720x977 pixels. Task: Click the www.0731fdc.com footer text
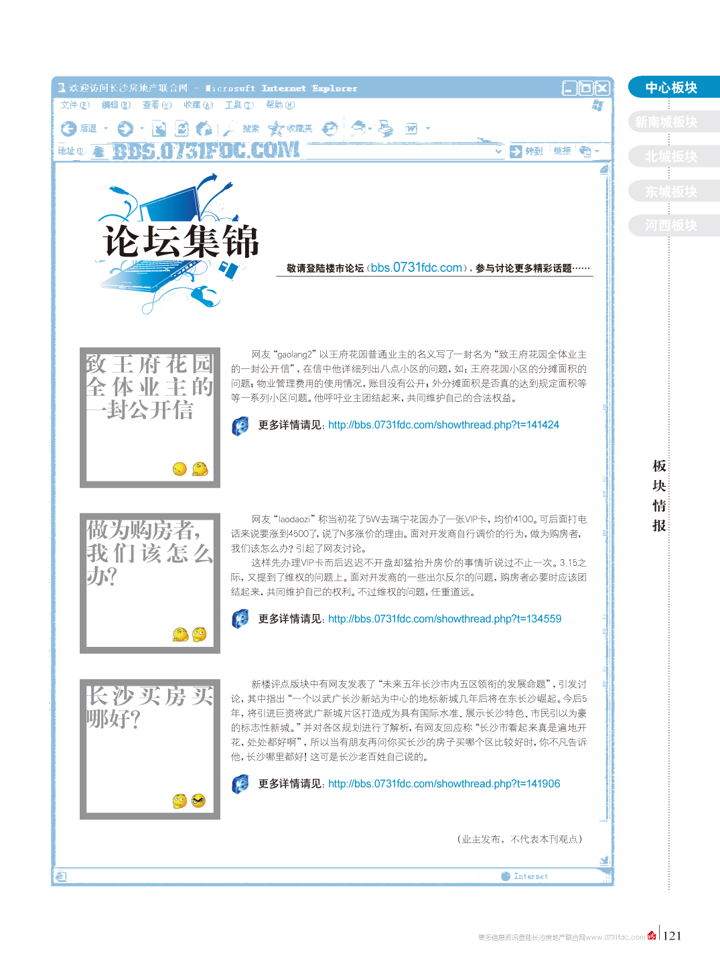coord(616,937)
